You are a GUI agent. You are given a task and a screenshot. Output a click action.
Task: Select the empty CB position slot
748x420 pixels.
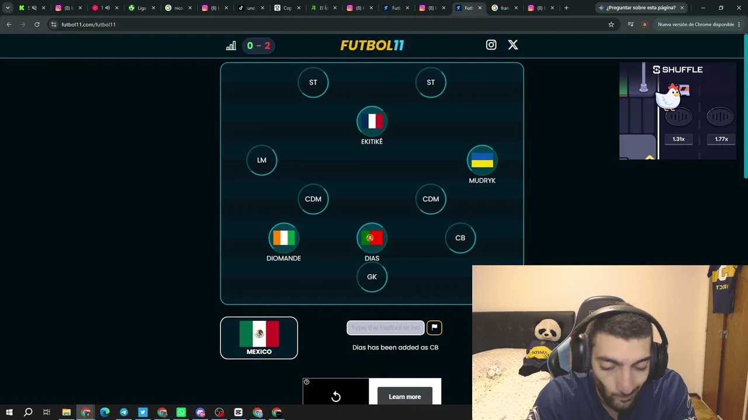[x=460, y=238]
